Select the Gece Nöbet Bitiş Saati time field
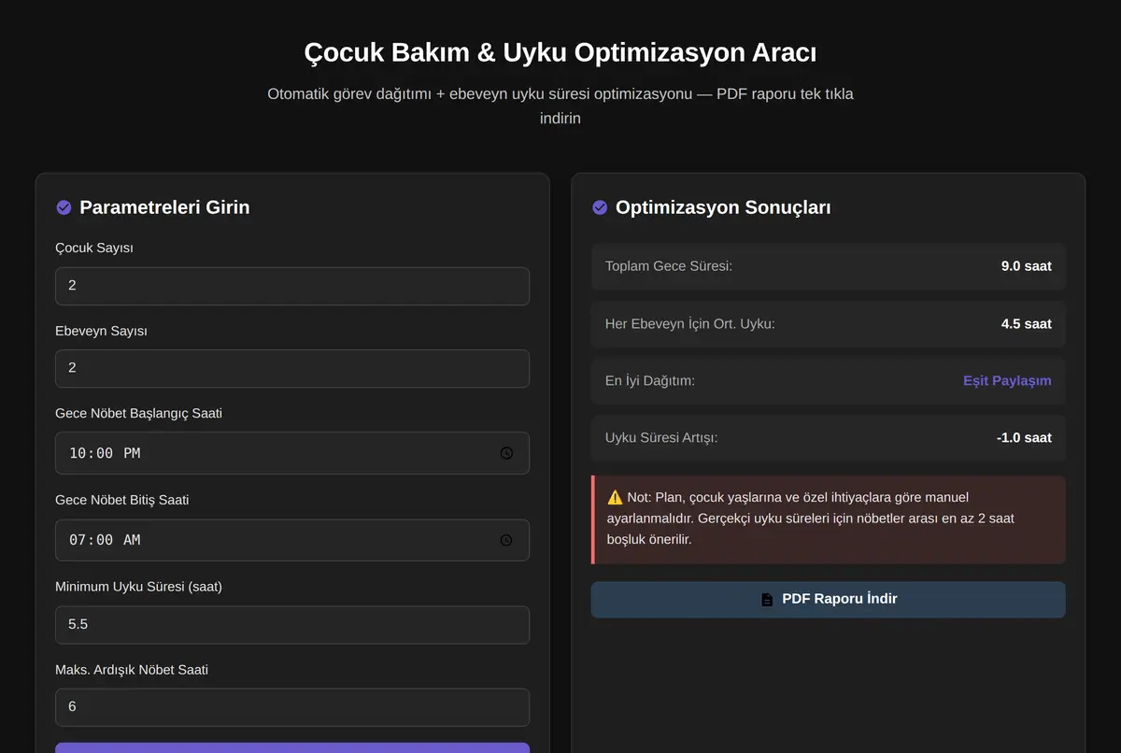This screenshot has height=753, width=1121. pos(292,540)
